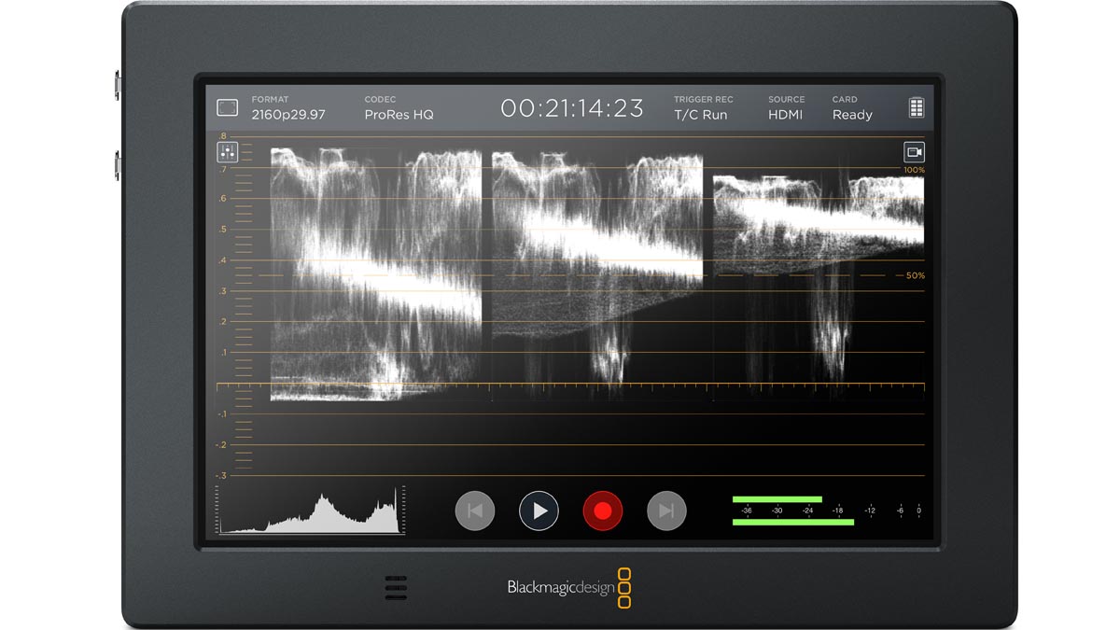1120x630 pixels.
Task: Tap the battery level icon
Action: click(916, 107)
